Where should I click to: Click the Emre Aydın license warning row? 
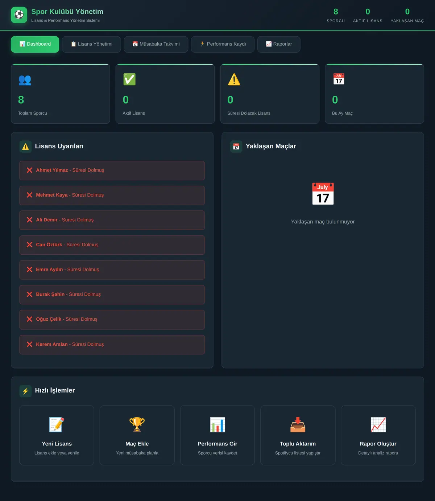point(112,270)
